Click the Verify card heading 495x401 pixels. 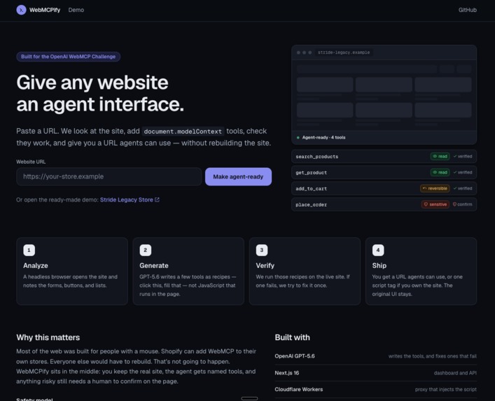coord(265,266)
